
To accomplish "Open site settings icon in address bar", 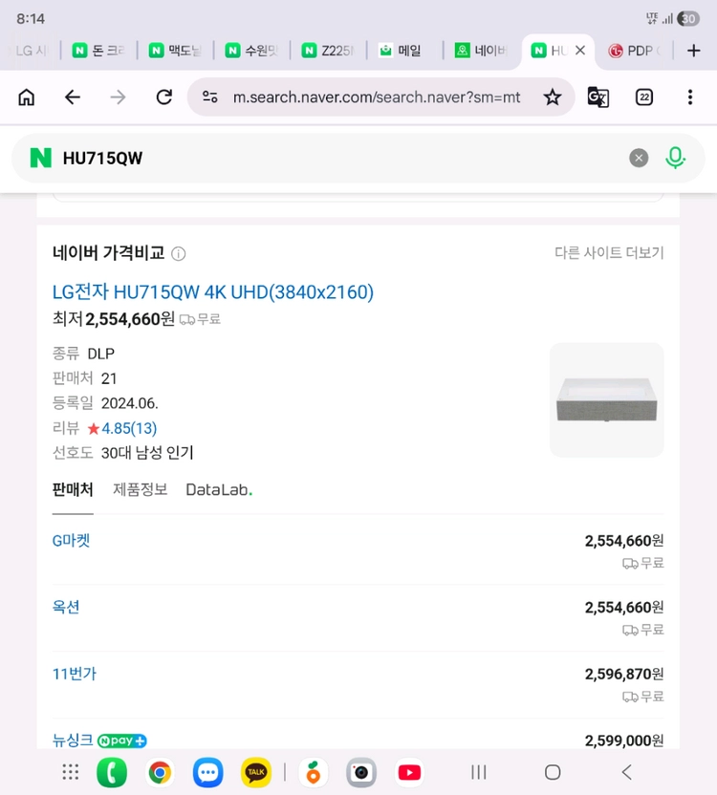I will click(x=210, y=97).
